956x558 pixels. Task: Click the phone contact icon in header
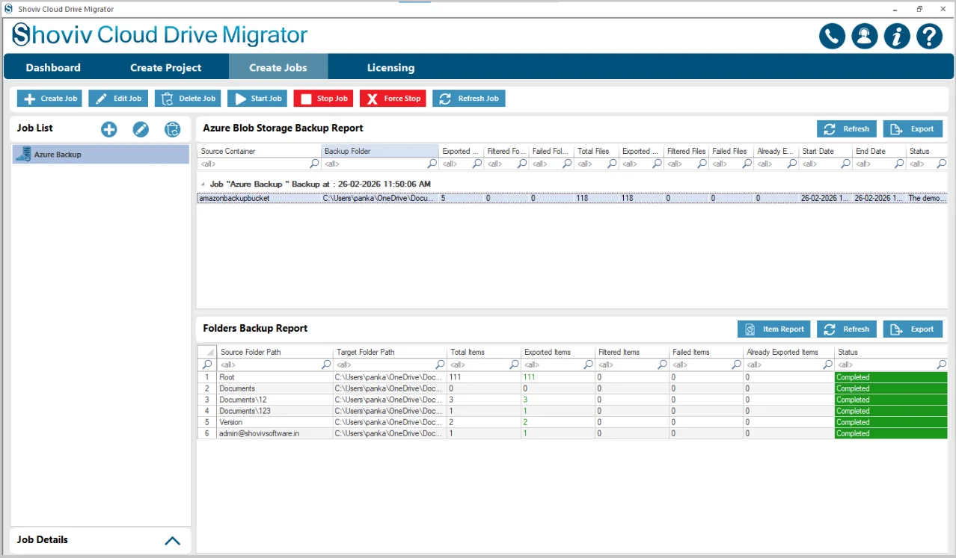click(x=832, y=36)
